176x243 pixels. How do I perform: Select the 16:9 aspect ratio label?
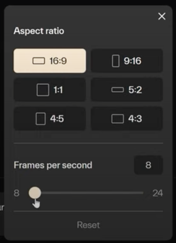pyautogui.click(x=58, y=61)
